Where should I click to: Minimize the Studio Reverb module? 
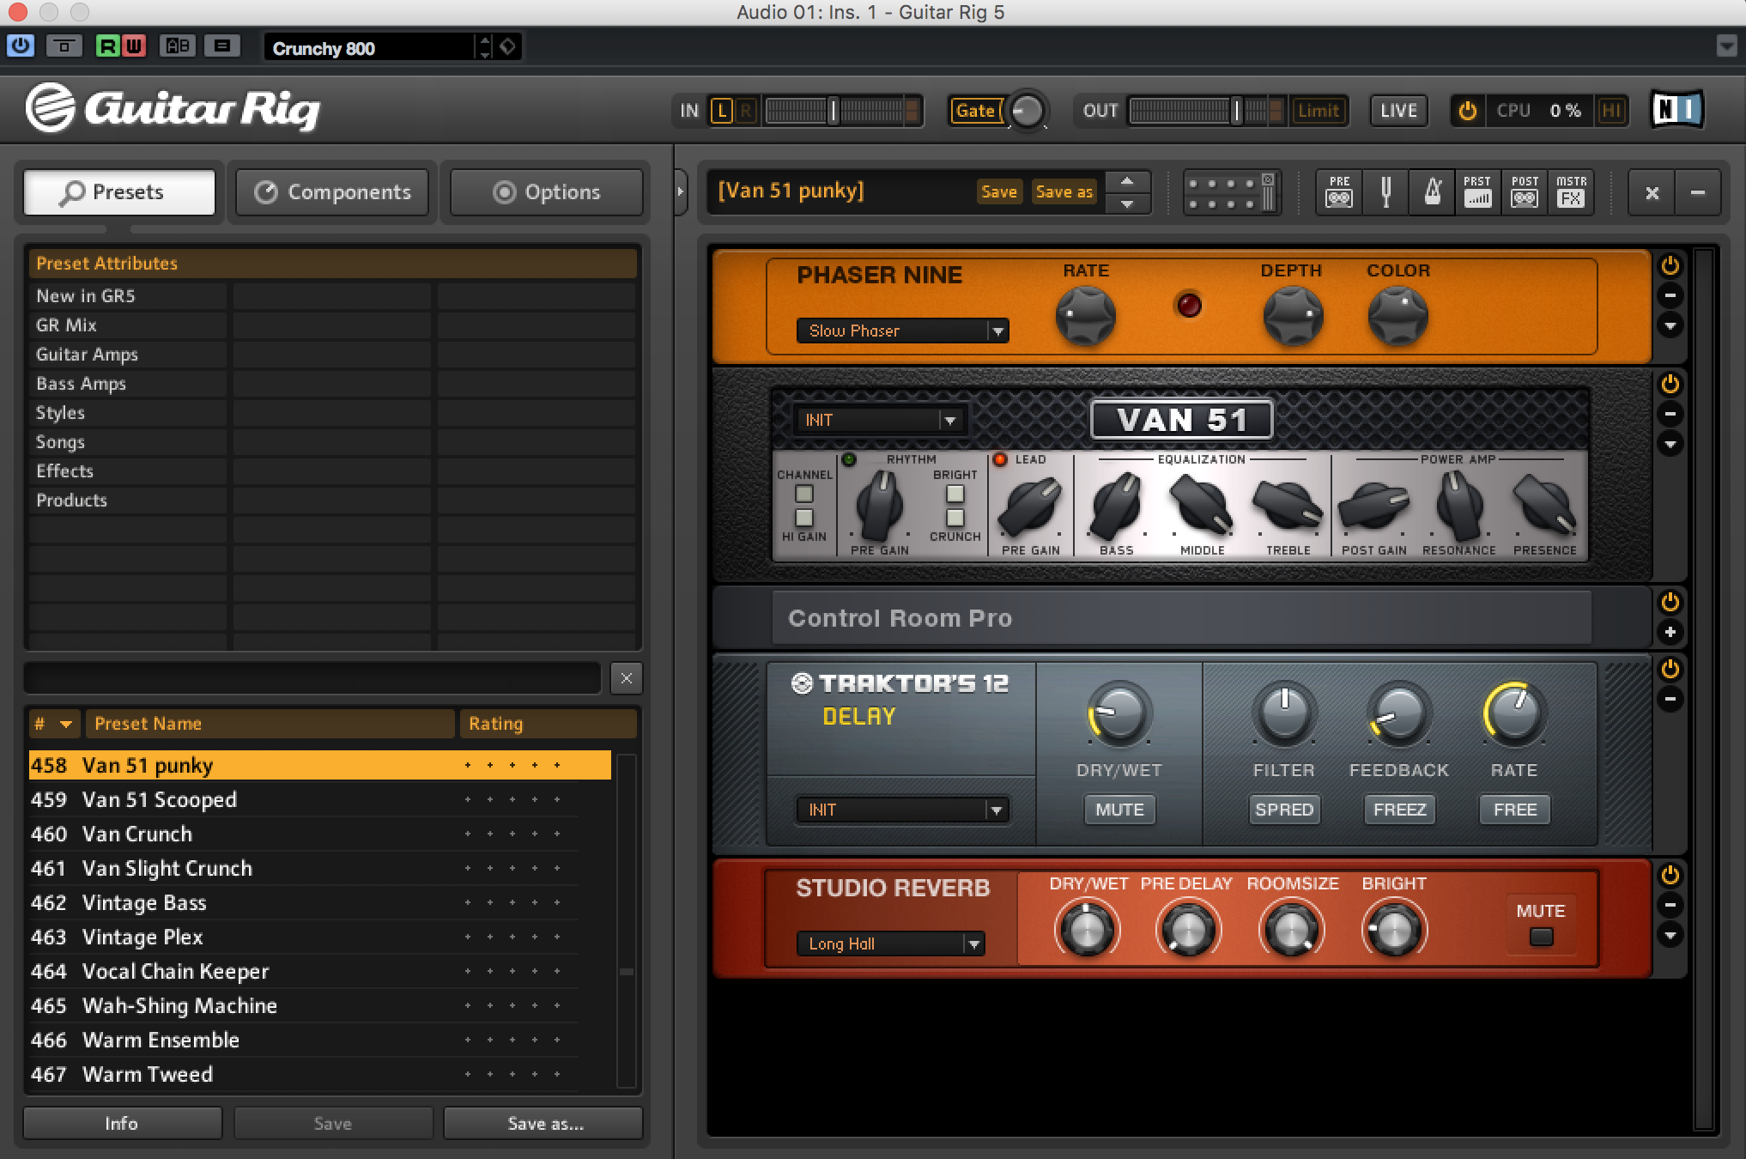[x=1670, y=904]
